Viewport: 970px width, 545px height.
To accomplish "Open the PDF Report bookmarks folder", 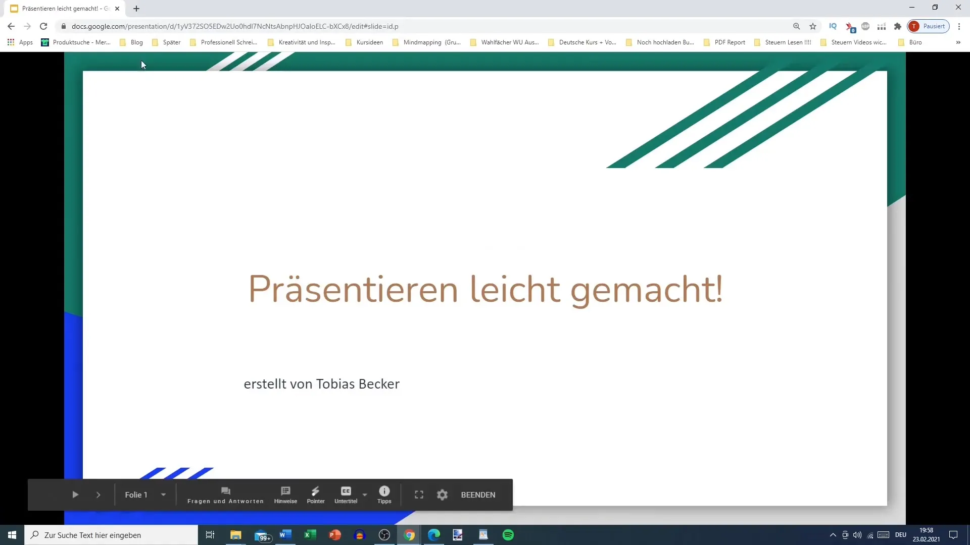I will [724, 42].
